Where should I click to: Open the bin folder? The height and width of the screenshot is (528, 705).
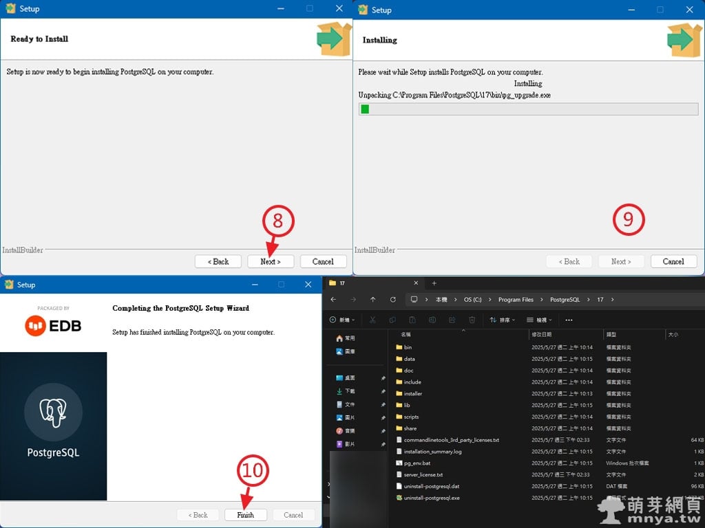[x=408, y=347]
